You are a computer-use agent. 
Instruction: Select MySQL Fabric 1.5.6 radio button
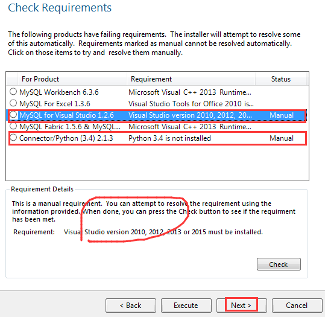[13, 126]
